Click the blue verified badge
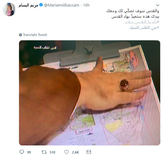 coord(41,5)
